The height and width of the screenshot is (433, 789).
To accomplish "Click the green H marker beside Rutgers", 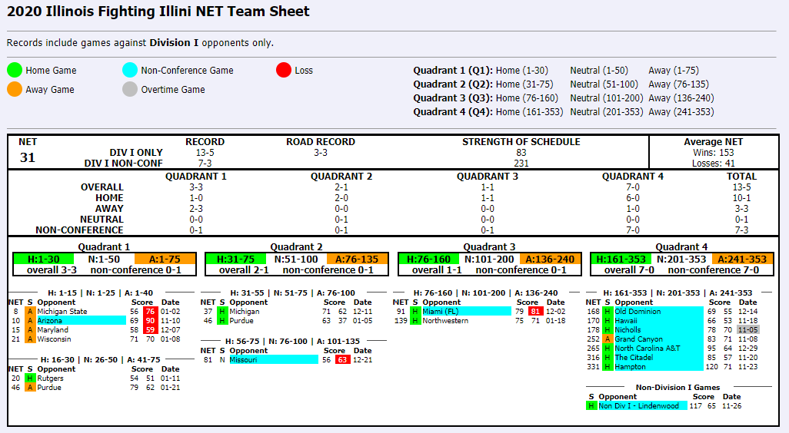I will (30, 378).
